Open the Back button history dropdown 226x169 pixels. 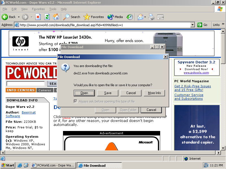point(19,17)
